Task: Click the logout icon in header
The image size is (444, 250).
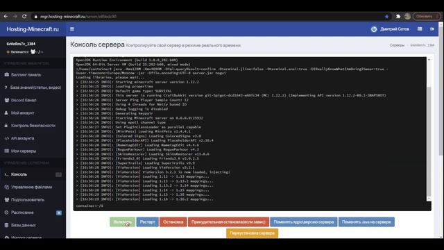Action: pos(432,29)
